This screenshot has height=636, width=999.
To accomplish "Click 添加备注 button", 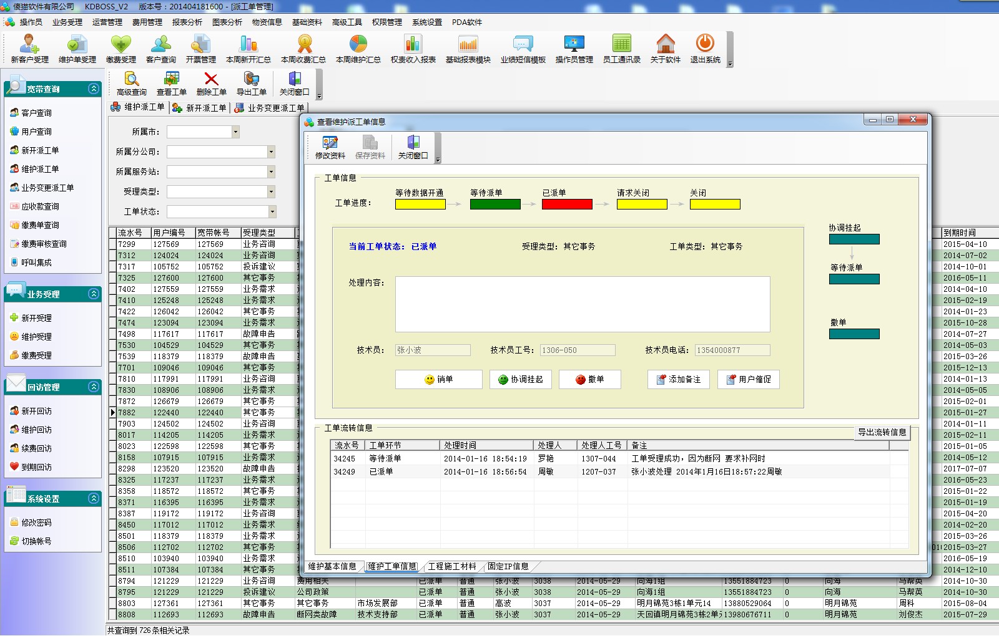I will (679, 379).
